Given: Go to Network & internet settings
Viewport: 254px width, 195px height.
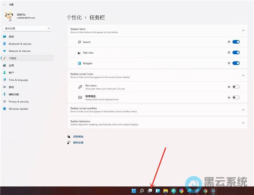Looking at the screenshot, I should point(19,51).
